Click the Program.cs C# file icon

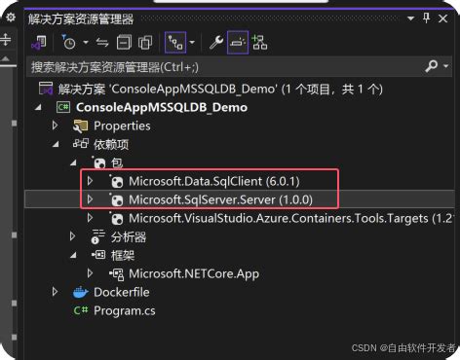(81, 310)
